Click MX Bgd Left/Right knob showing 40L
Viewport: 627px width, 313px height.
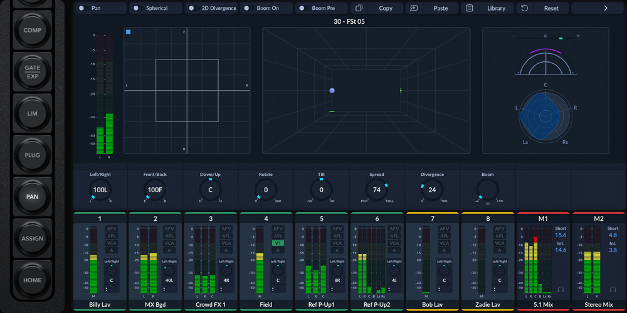tap(169, 270)
